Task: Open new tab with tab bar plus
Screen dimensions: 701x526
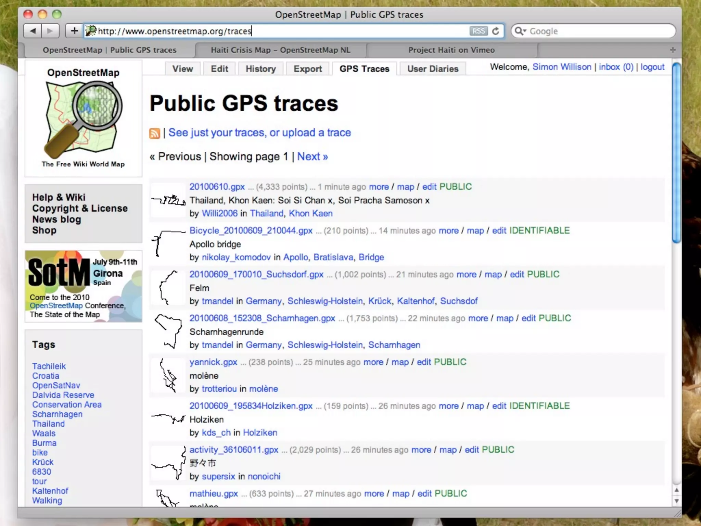Action: coord(673,50)
